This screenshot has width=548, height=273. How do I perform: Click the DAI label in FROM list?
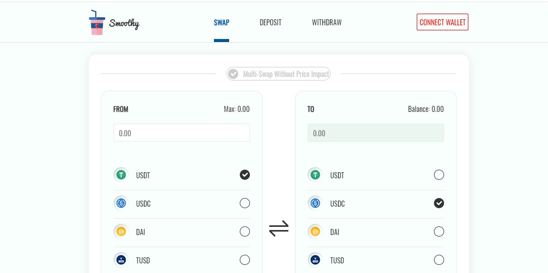(140, 232)
